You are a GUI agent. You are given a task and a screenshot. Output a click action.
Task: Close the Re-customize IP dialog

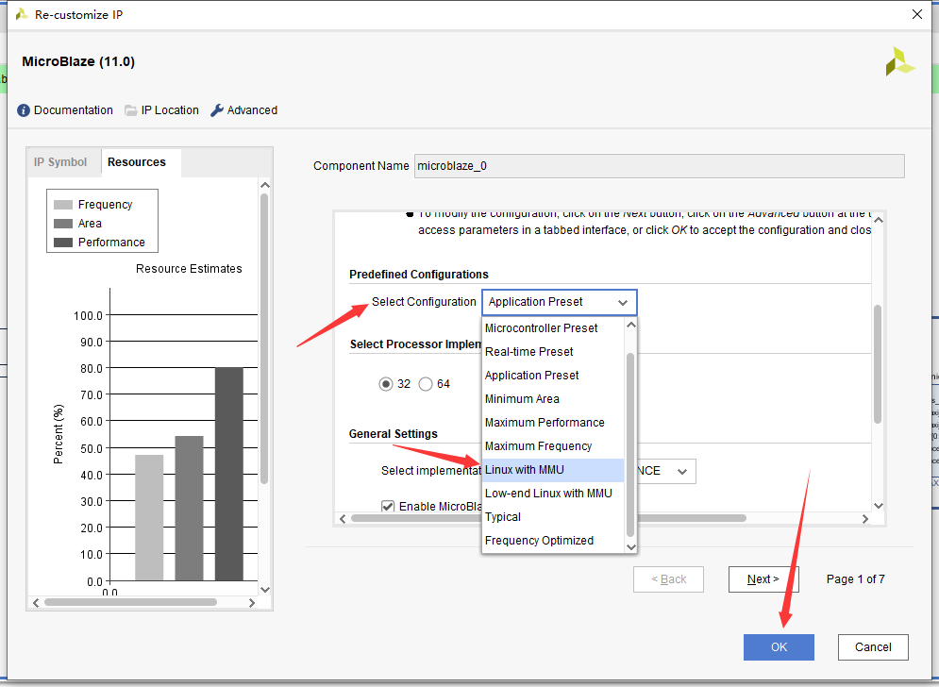click(x=917, y=14)
